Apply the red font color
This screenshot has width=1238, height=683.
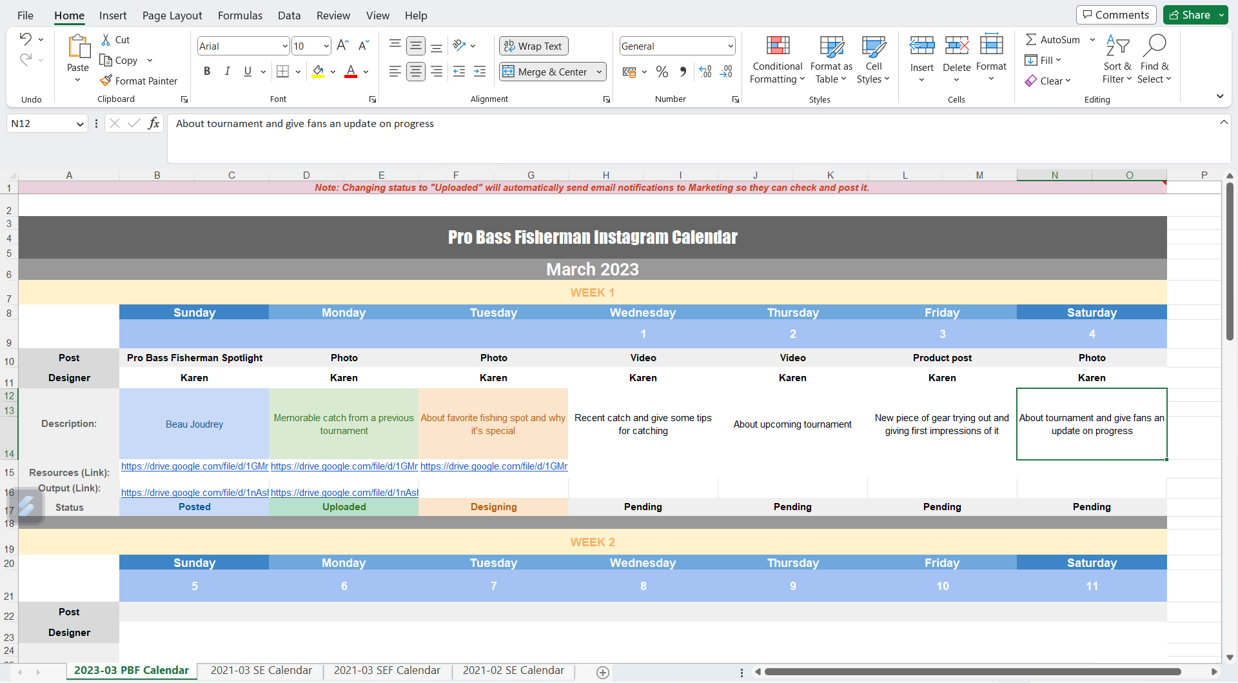351,72
